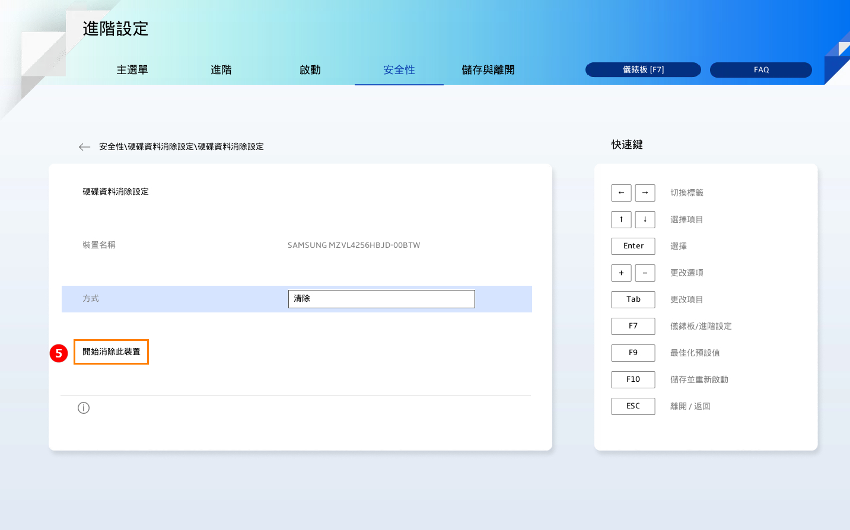850x530 pixels.
Task: Click the right arrow key icon
Action: (645, 193)
